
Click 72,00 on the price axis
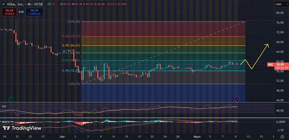pyautogui.click(x=280, y=32)
